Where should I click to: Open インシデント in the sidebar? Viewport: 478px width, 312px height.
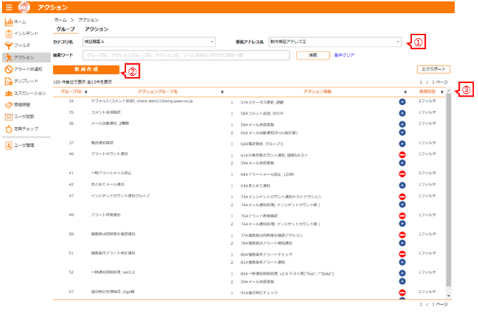22,33
